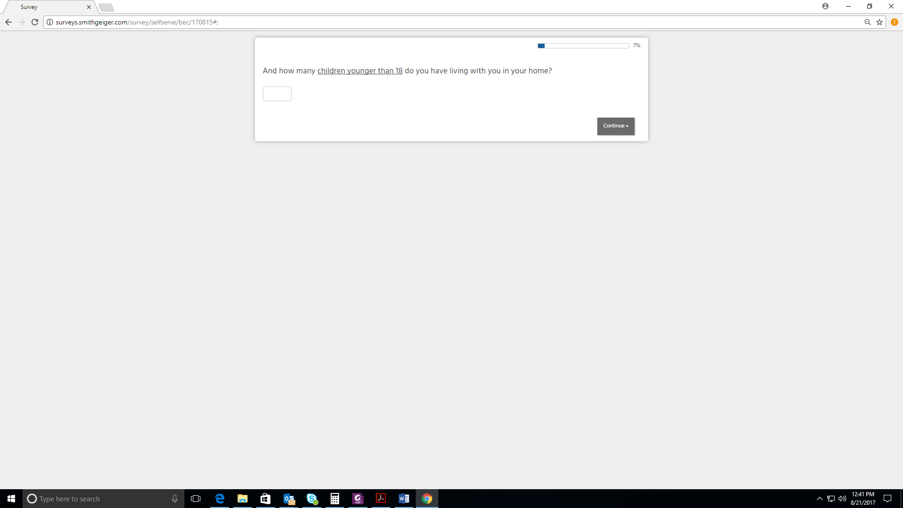Click the address bar URL
The width and height of the screenshot is (903, 508).
coord(136,22)
